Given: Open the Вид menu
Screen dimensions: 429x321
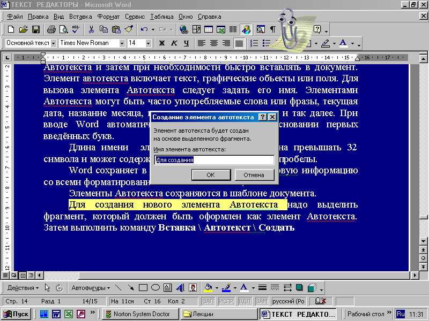Looking at the screenshot, I should (x=58, y=17).
